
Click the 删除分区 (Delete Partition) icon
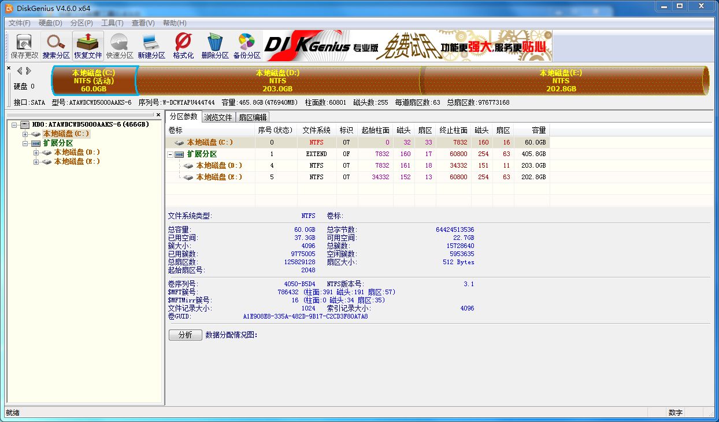click(x=215, y=45)
